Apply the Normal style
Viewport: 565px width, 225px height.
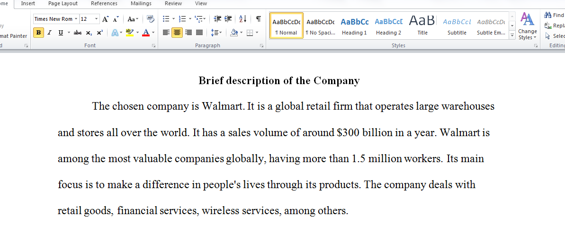point(286,26)
